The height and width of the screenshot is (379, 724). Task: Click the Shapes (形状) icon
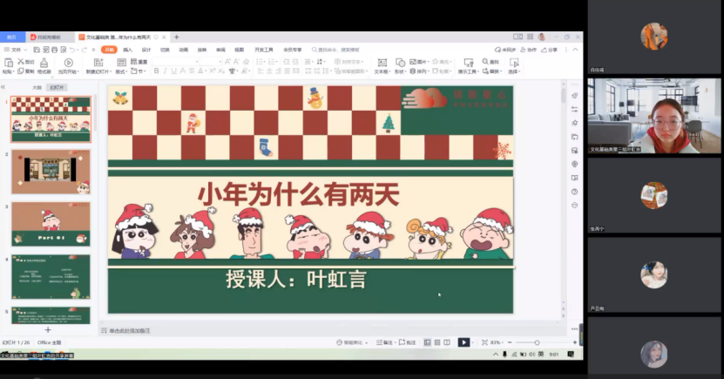[400, 63]
